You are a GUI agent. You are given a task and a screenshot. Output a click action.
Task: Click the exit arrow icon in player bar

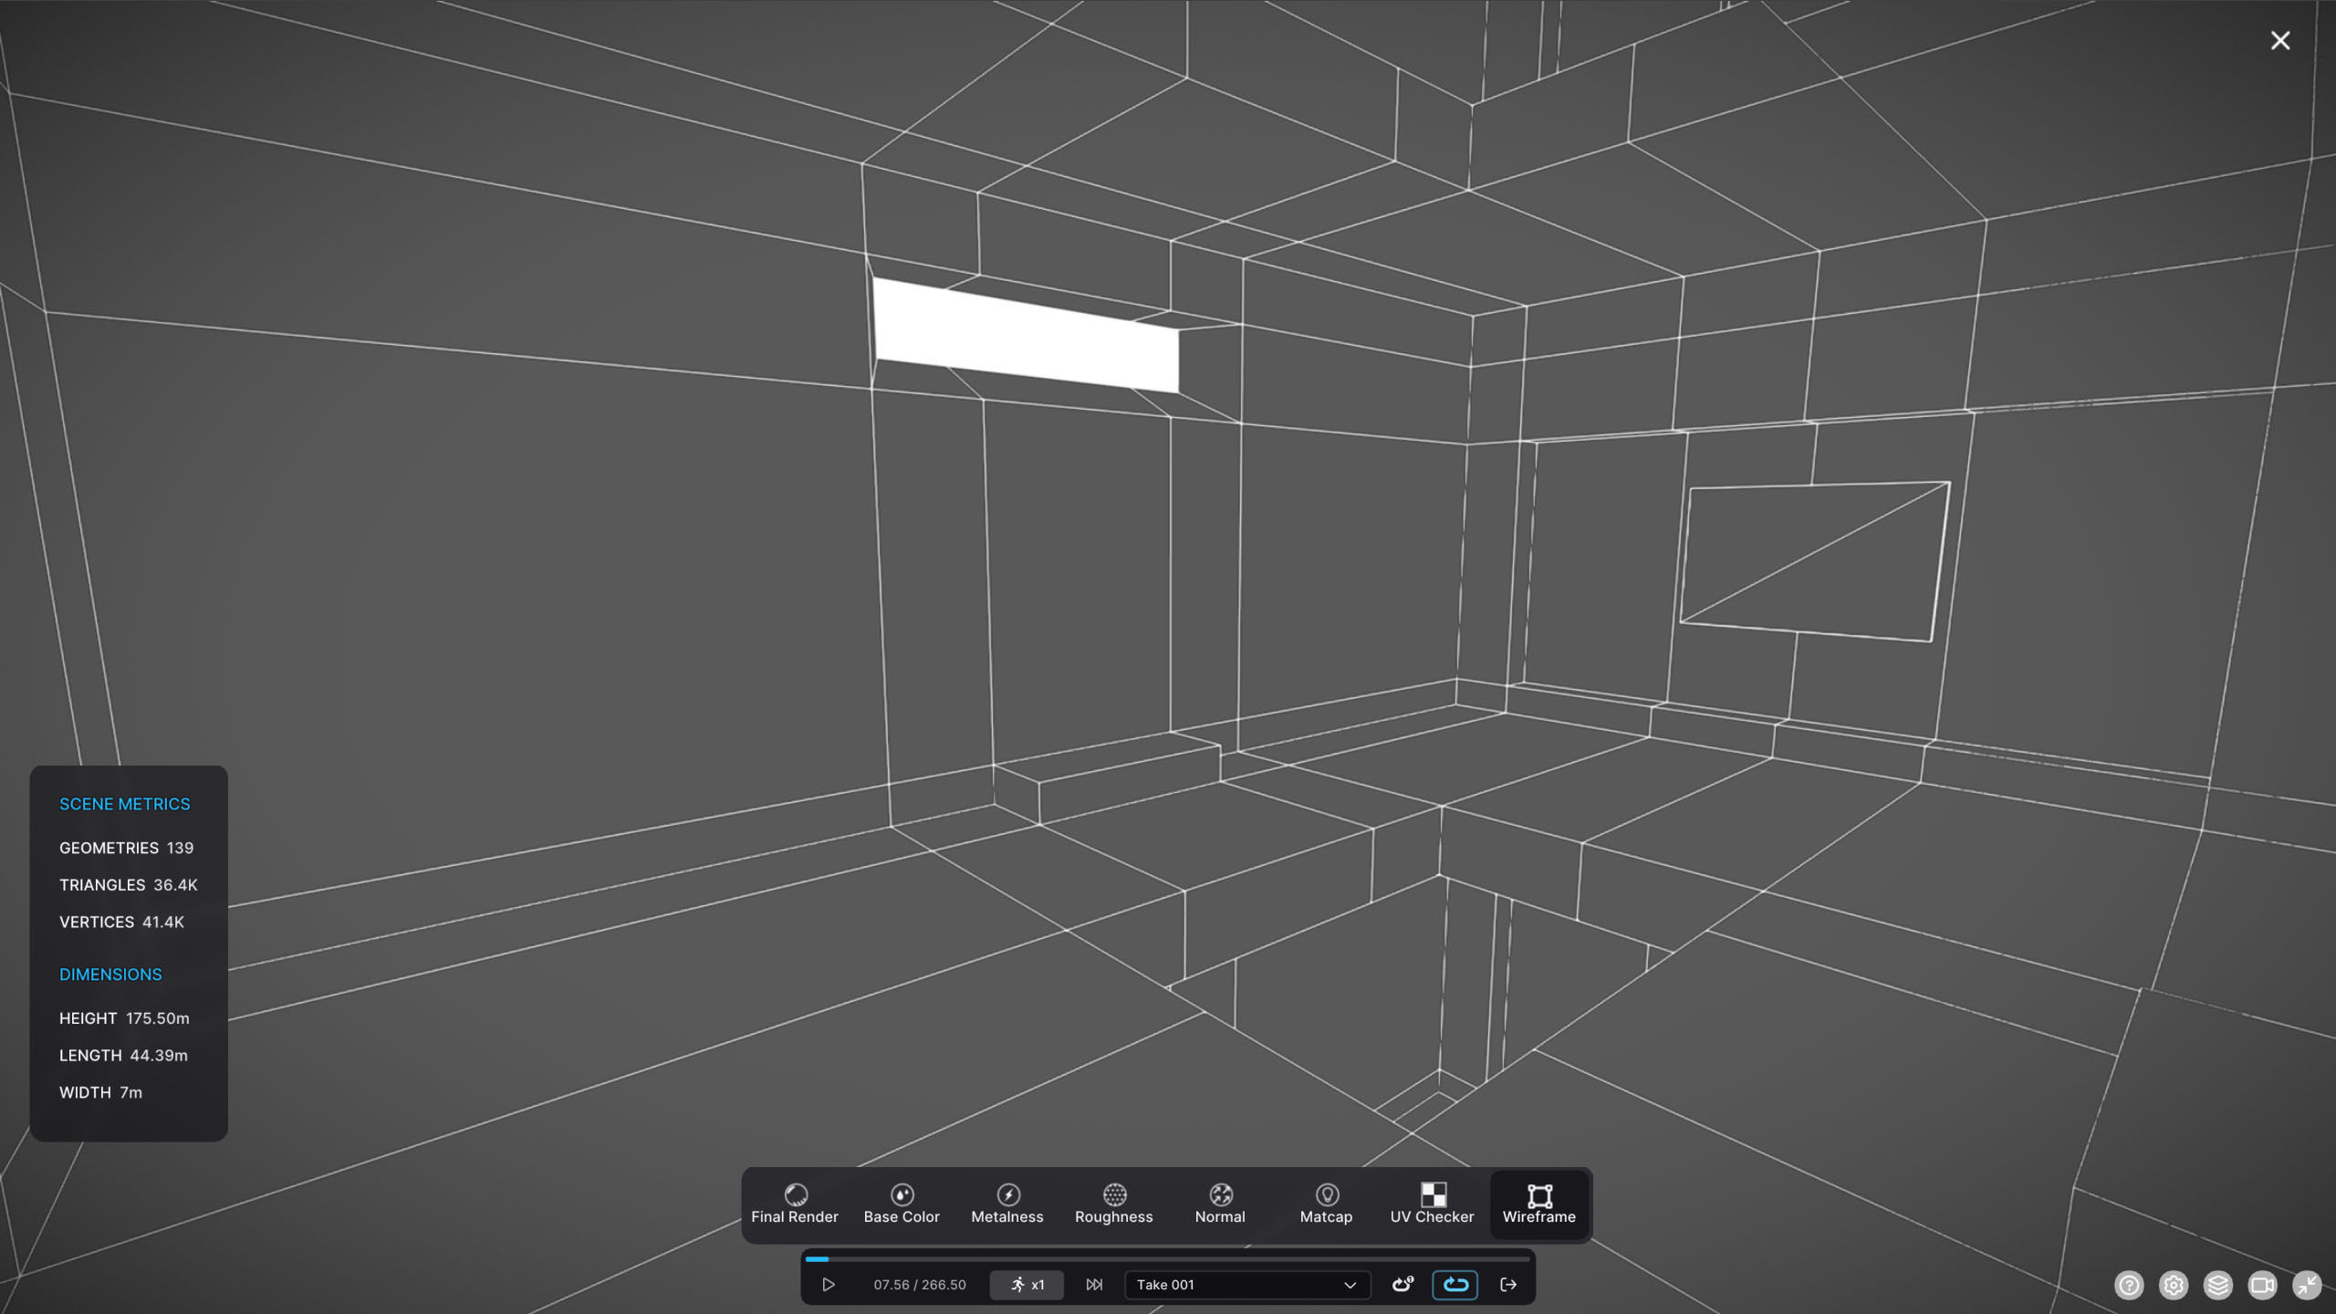(x=1508, y=1285)
